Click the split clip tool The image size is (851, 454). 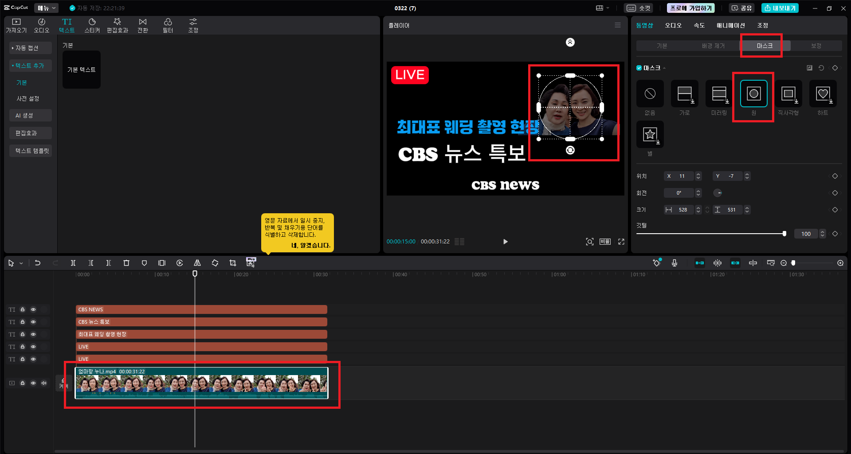click(73, 263)
